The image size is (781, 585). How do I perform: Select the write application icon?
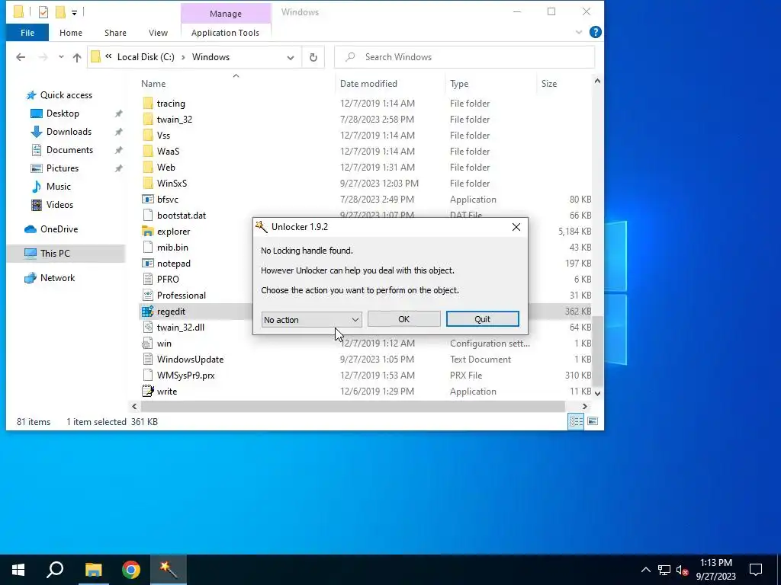click(147, 392)
